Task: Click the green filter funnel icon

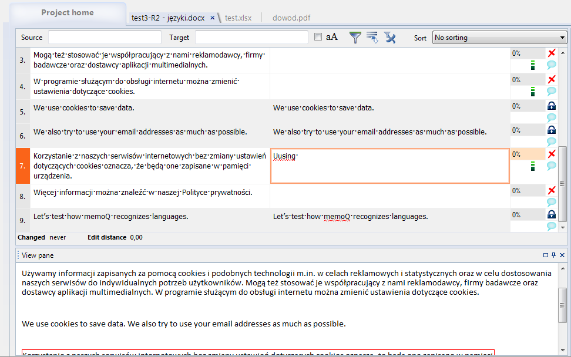Action: pos(355,38)
